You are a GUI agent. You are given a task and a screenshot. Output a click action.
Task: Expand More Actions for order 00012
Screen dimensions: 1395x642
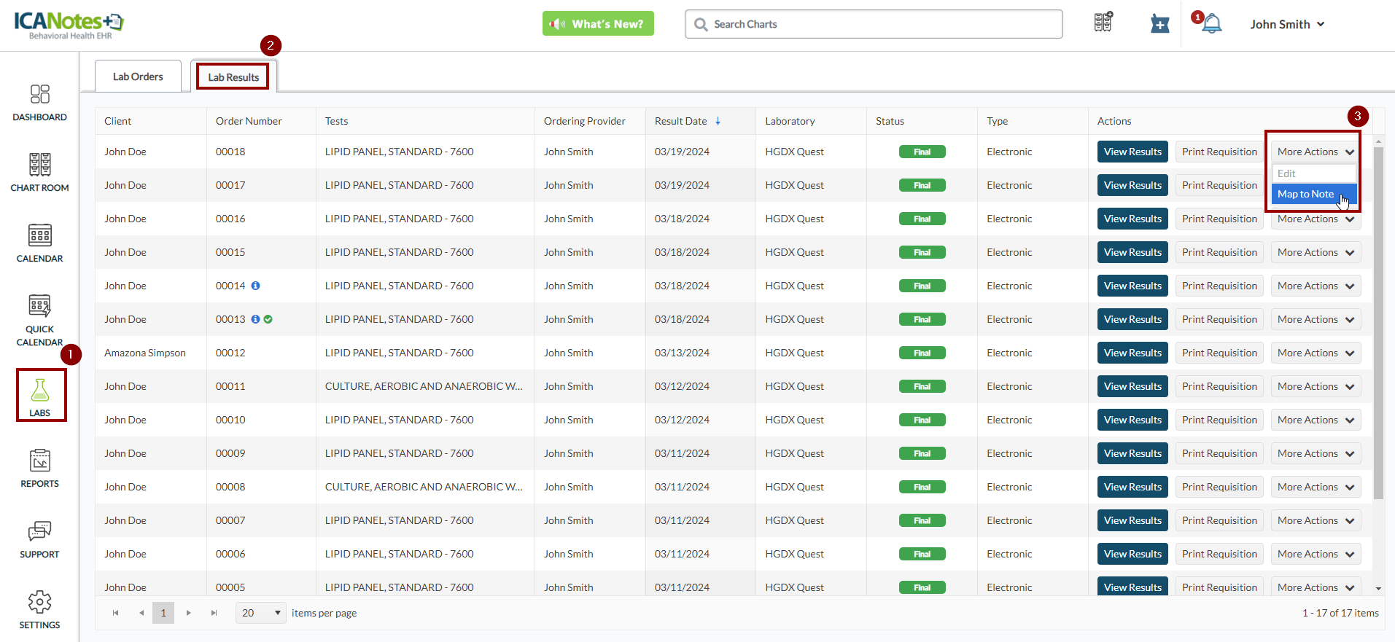(1315, 353)
